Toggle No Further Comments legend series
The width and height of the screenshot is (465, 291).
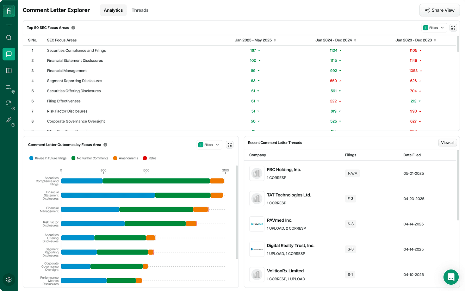(x=90, y=158)
